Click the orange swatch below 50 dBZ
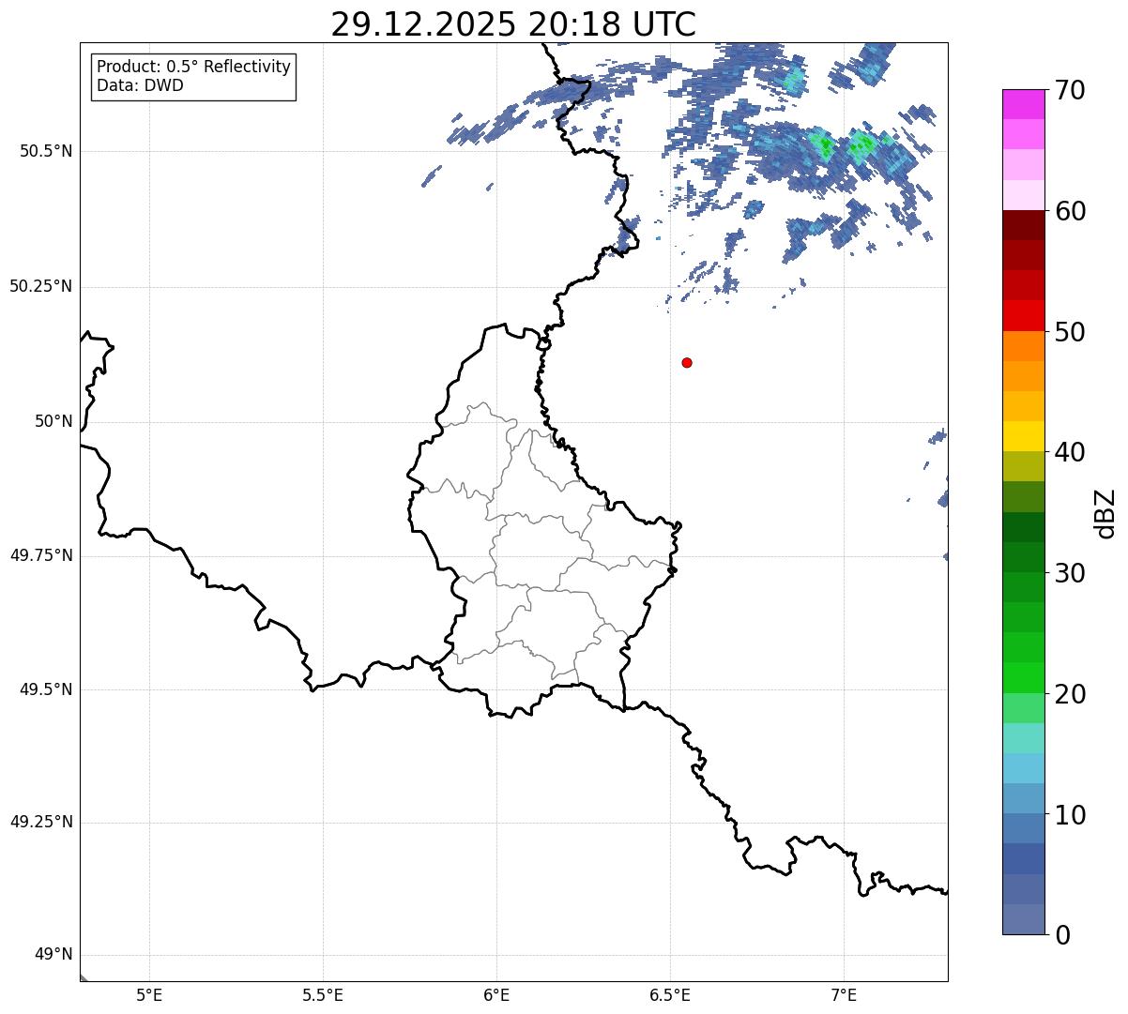The image size is (1128, 1014). click(x=1024, y=346)
